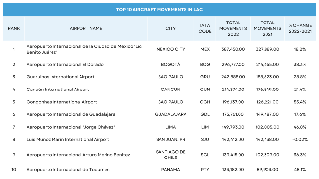Select Guarulhos International Airport name cell
The height and width of the screenshot is (179, 319).
pos(60,77)
